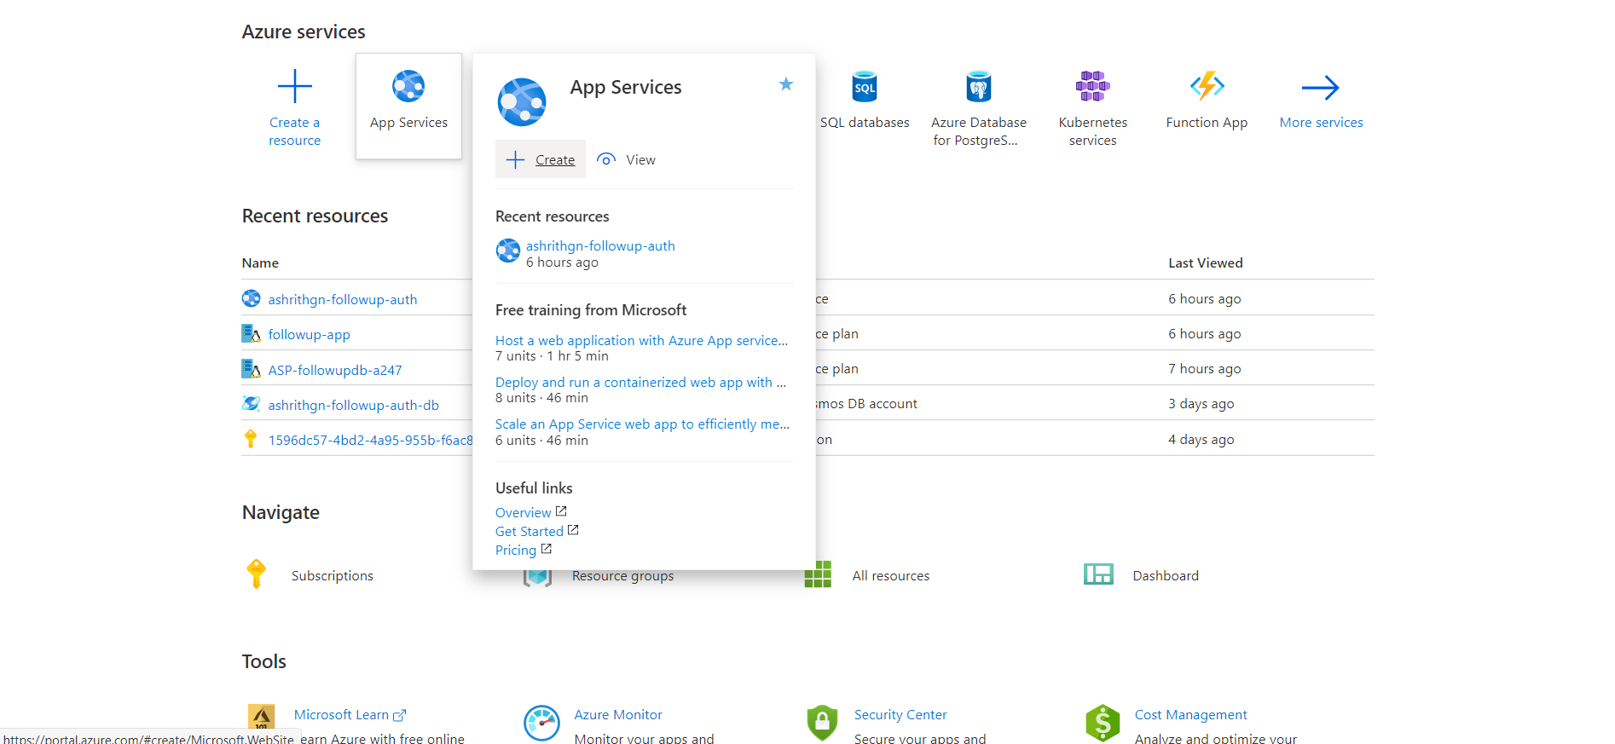Open followup-app resource row
This screenshot has width=1615, height=744.
coord(310,334)
